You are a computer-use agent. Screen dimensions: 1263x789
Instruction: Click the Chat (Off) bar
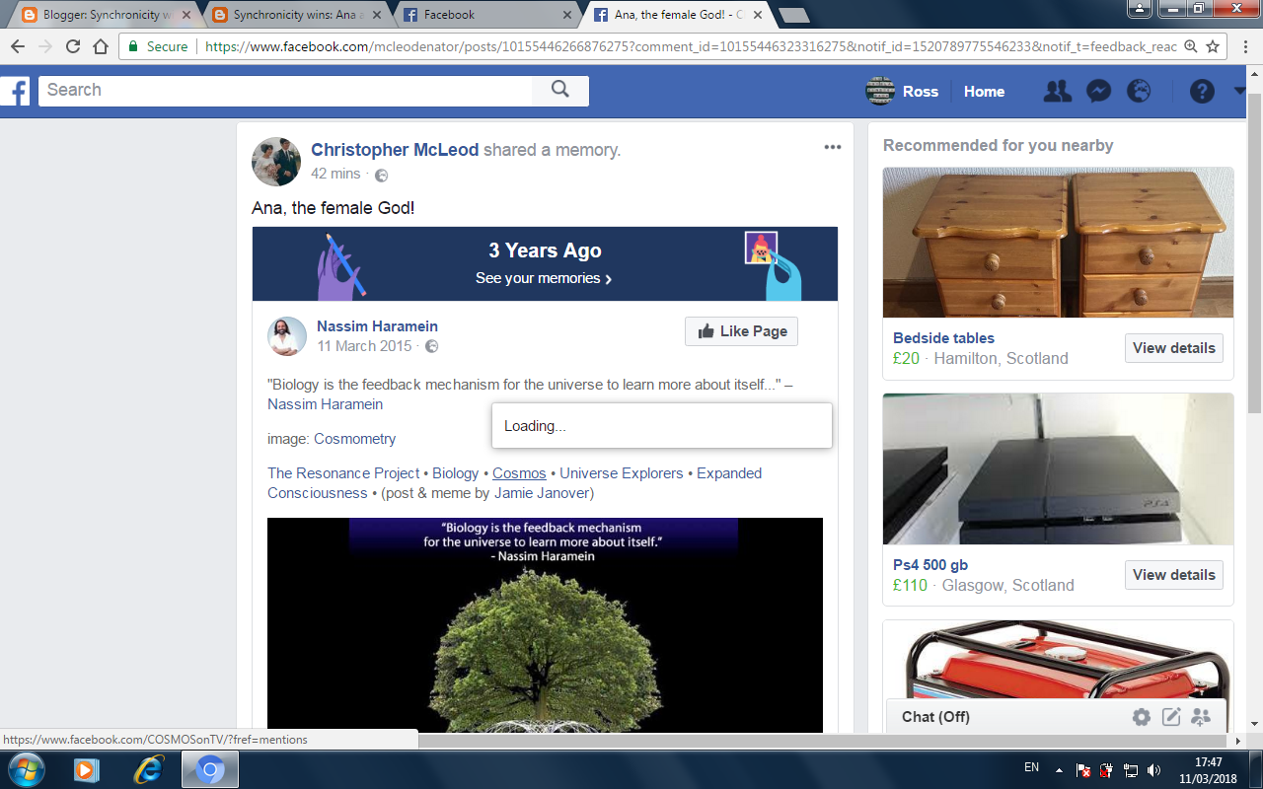1057,717
